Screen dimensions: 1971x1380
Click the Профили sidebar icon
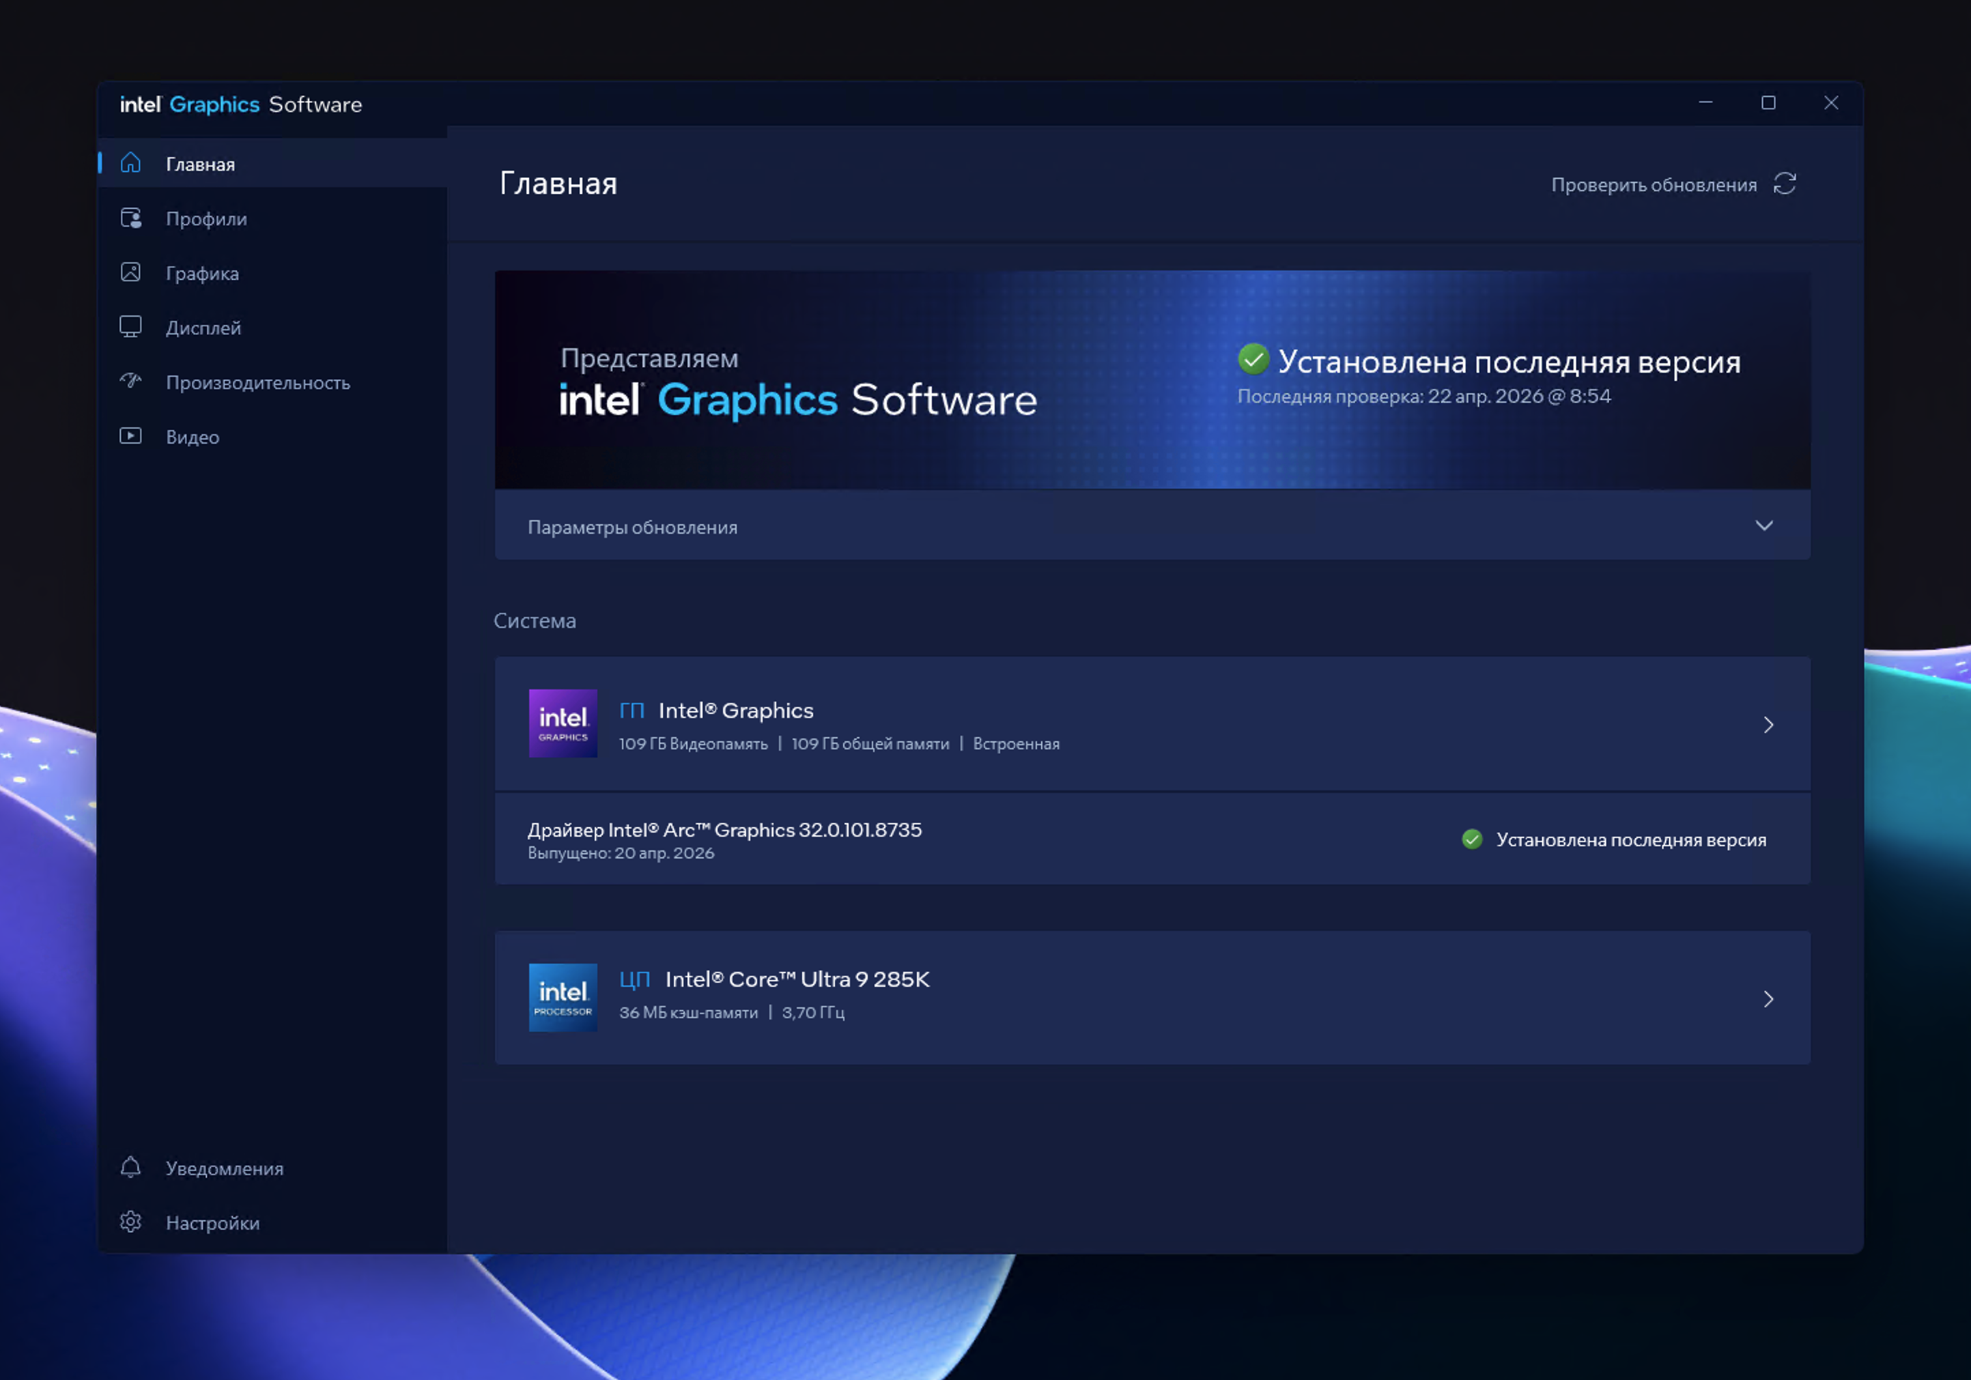130,218
